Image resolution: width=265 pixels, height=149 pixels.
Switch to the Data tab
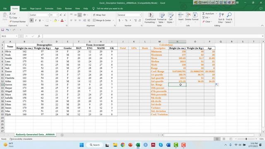coord(59,8)
